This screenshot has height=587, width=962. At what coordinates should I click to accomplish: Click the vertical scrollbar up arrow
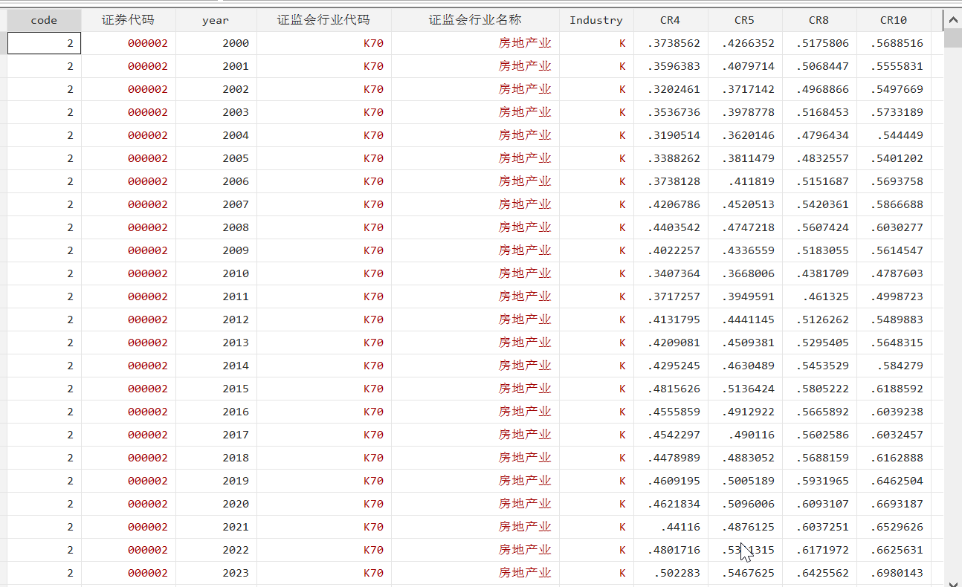(x=952, y=18)
